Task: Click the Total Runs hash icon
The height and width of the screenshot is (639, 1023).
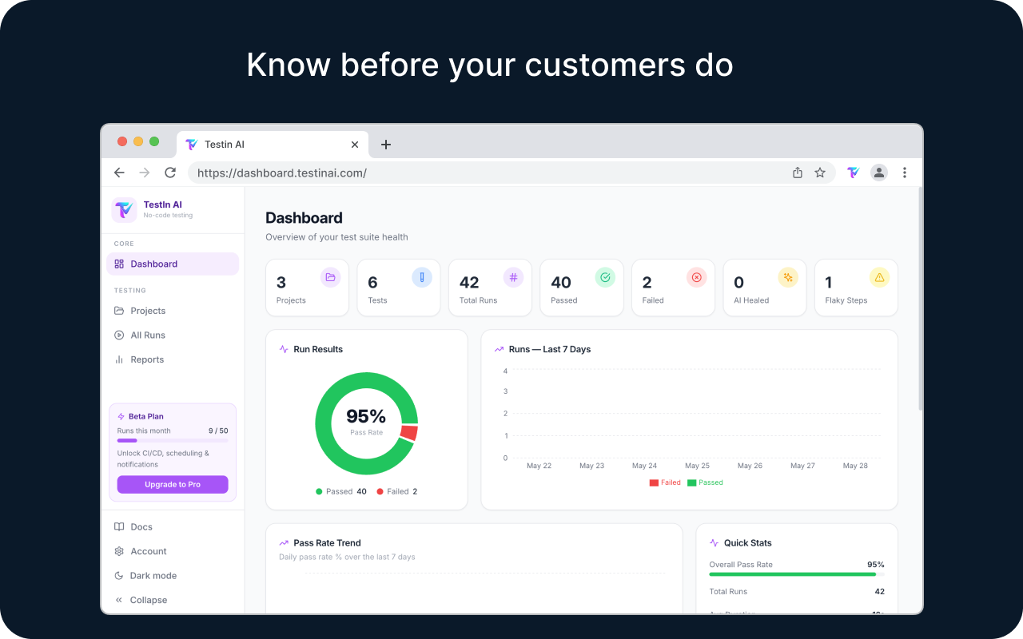Action: click(513, 277)
